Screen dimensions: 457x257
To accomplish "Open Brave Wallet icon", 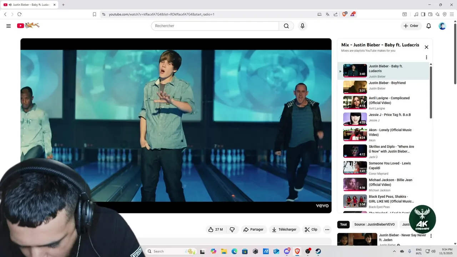I will pyautogui.click(x=430, y=14).
